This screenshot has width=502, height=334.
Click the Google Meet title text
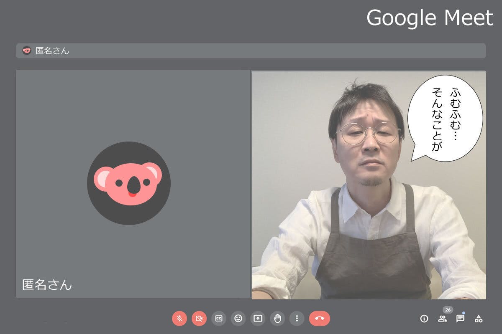tap(430, 18)
